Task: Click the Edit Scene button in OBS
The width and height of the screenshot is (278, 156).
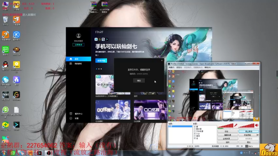Action: point(228,135)
